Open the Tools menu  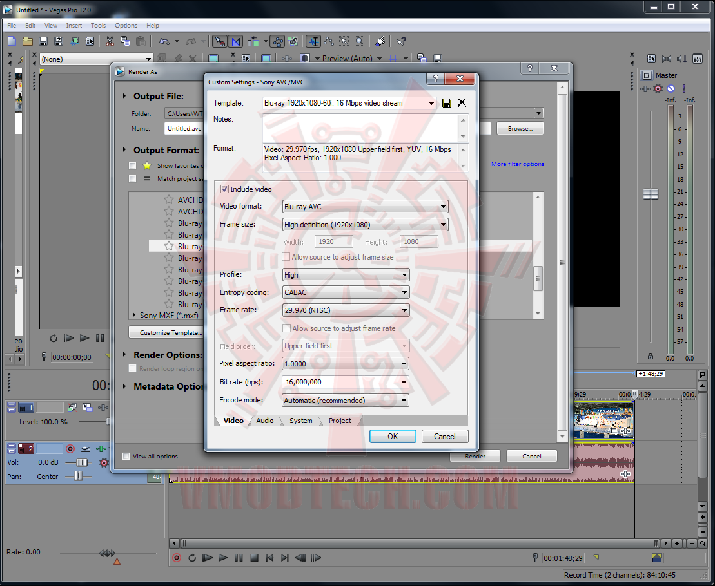click(98, 26)
